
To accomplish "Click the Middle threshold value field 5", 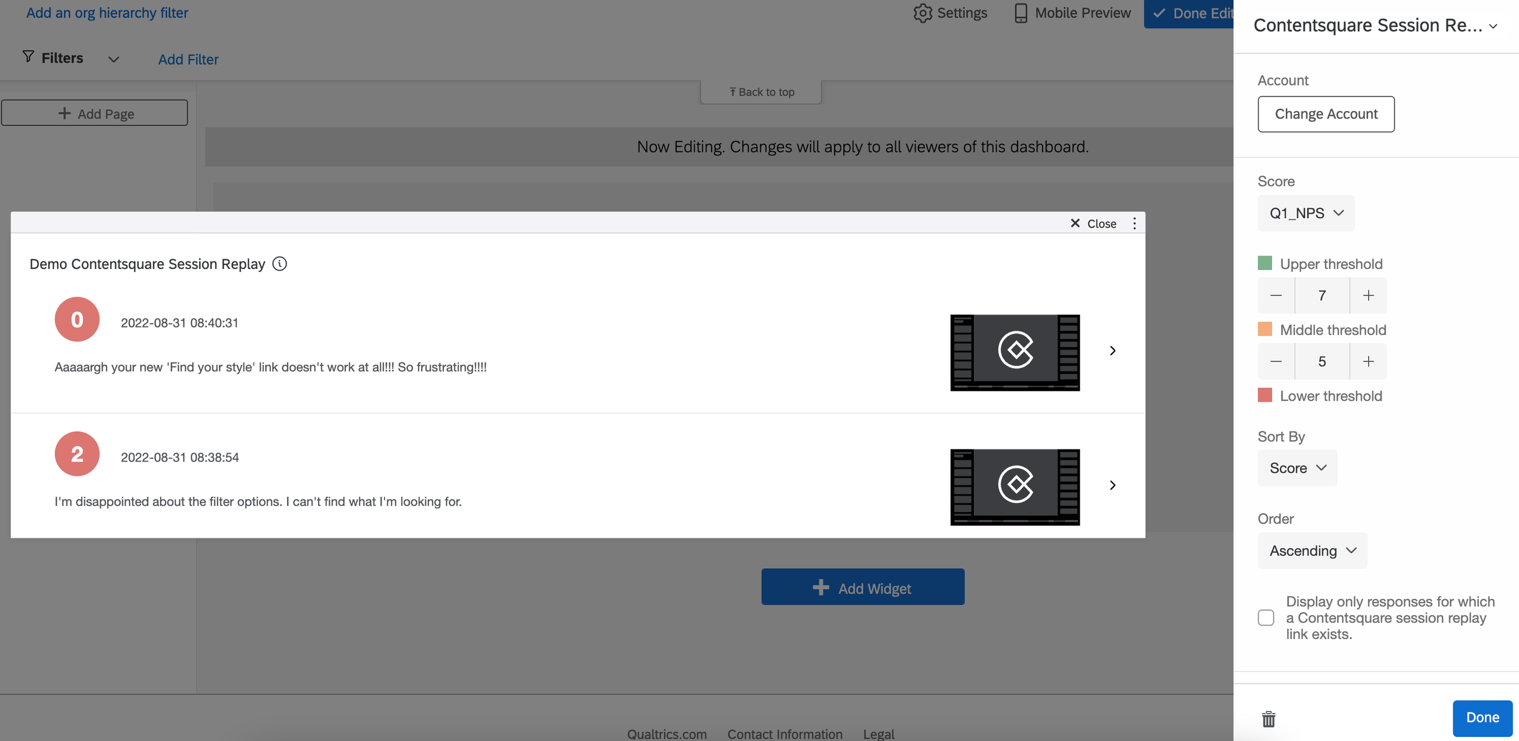I will click(x=1322, y=361).
